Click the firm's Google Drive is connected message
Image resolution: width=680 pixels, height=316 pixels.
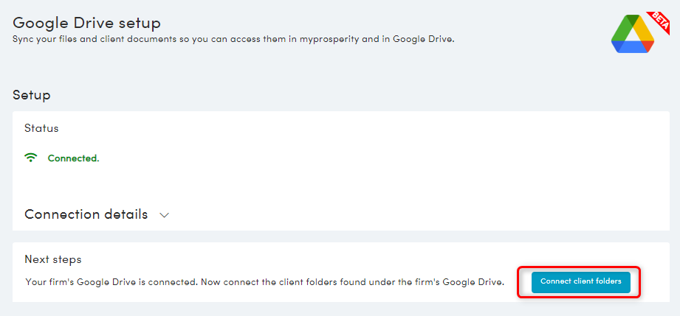264,281
